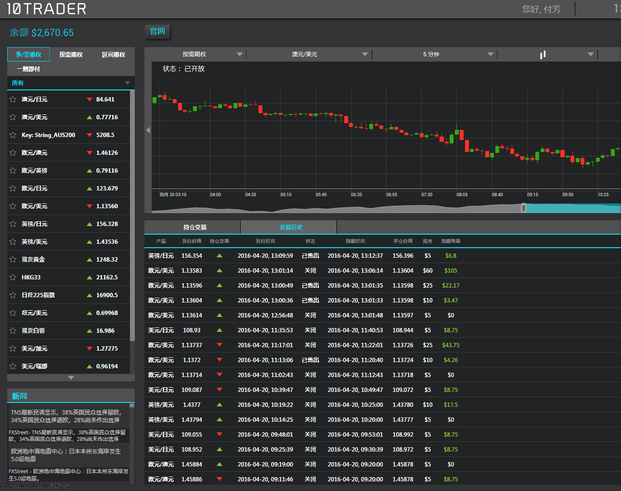Image resolution: width=621 pixels, height=491 pixels.
Task: Click down arrow in 欧元/澳元 1.45886 row
Action: pos(220,479)
